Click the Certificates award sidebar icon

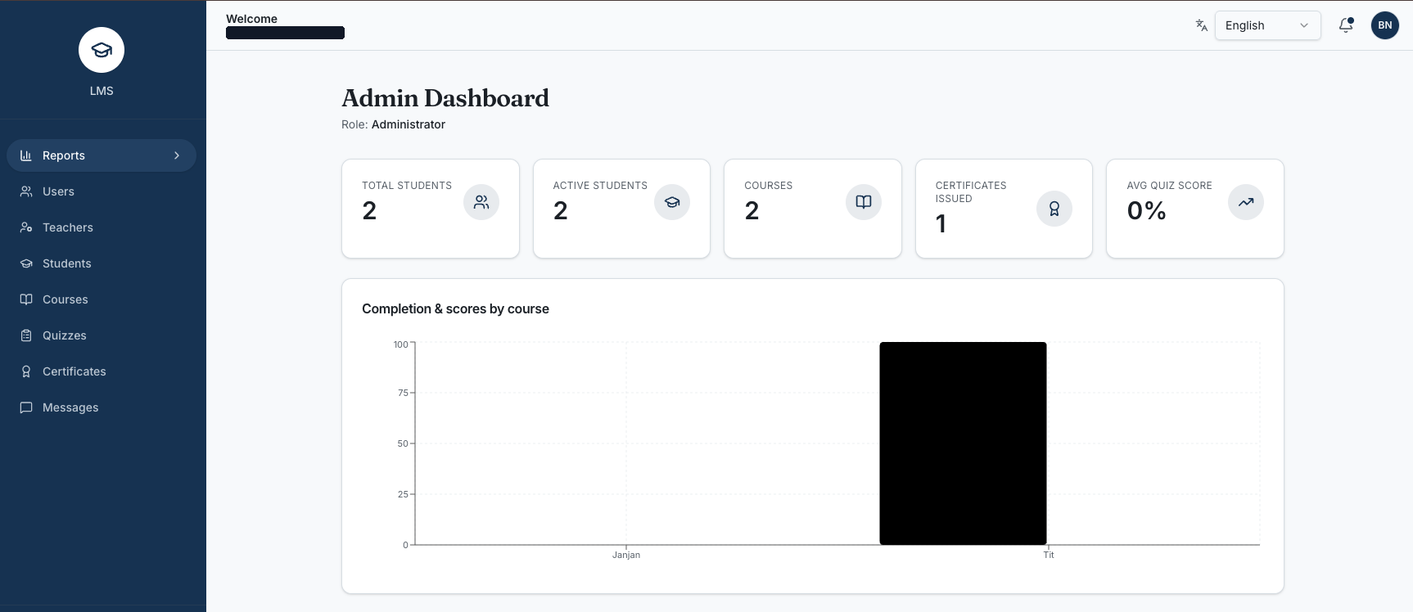[x=26, y=371]
